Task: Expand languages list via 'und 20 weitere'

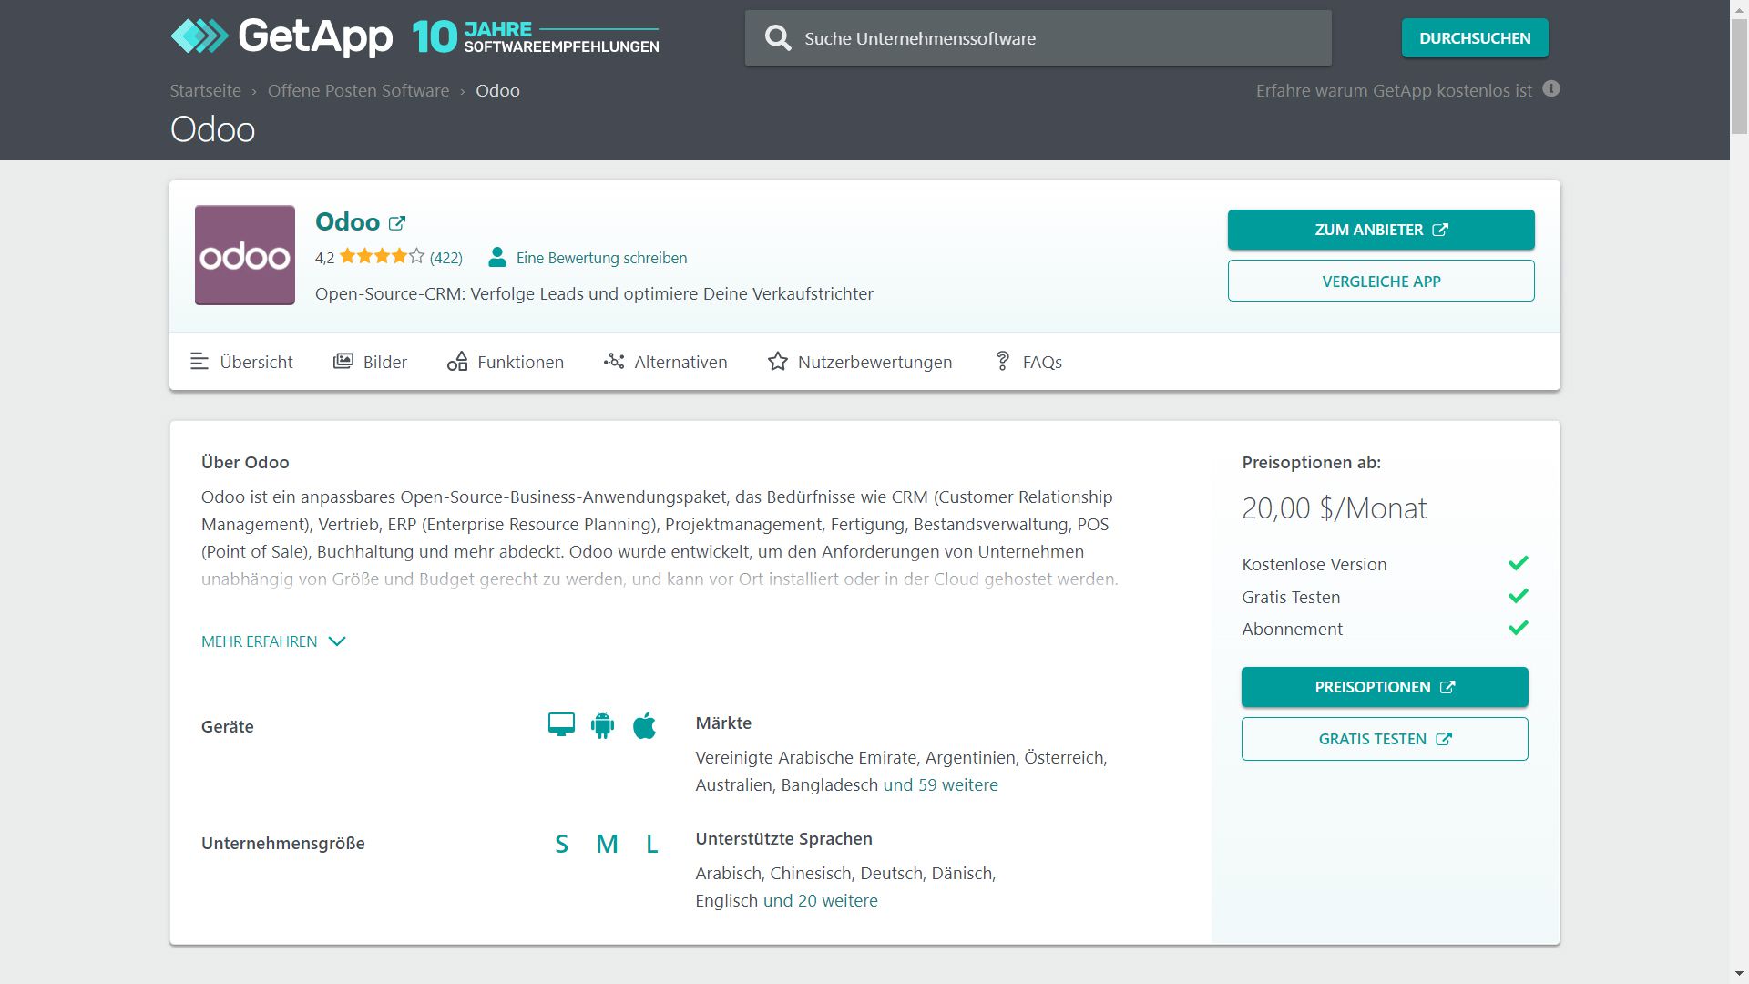Action: point(820,901)
